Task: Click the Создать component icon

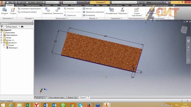Action: 13,10
